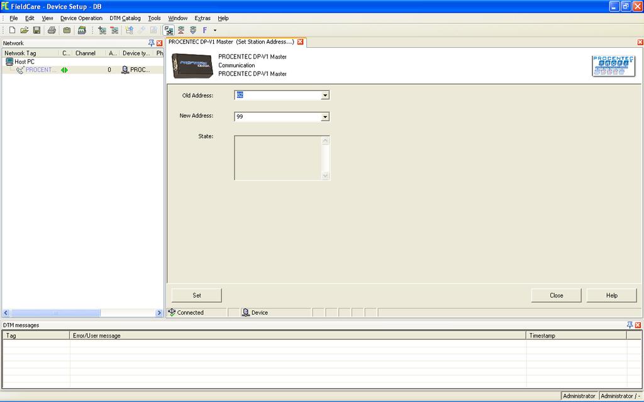Create a new project with the blank page icon
This screenshot has height=402, width=644.
click(13, 30)
